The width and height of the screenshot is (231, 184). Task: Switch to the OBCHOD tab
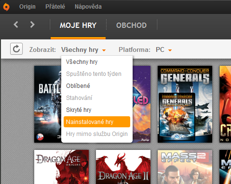132,25
